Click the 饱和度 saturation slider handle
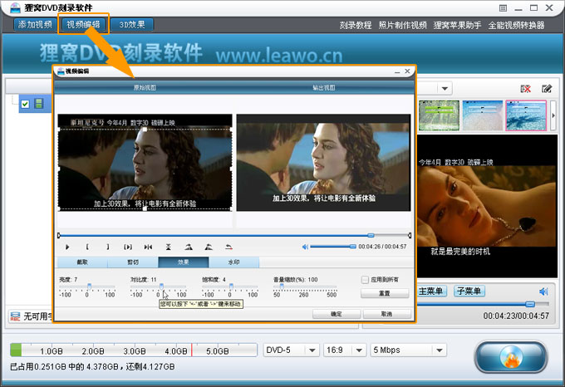565x387 pixels. (231, 287)
